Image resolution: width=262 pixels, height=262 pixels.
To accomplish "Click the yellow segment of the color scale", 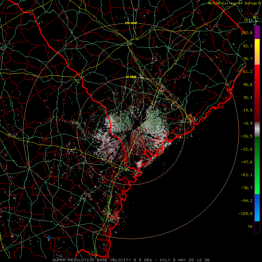I will click(x=257, y=52).
